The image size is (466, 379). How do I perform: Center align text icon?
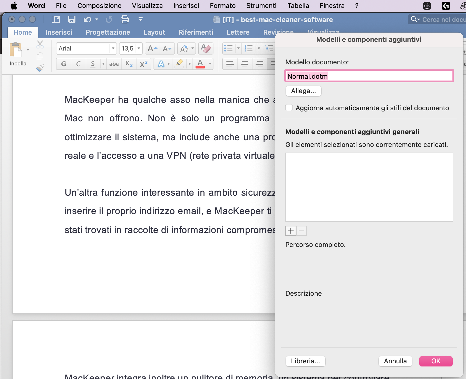point(245,64)
